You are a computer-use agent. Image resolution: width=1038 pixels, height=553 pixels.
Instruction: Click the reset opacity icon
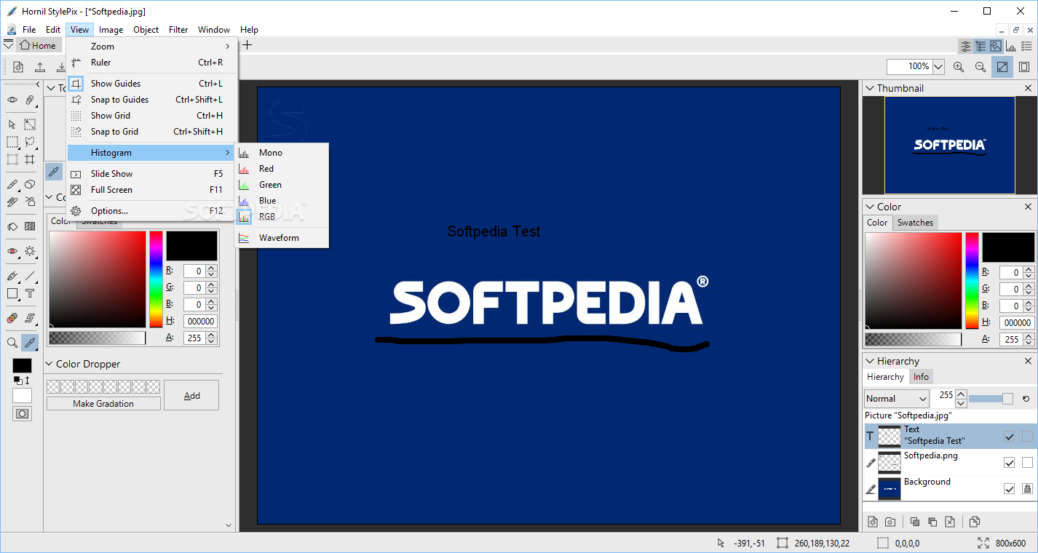click(x=1026, y=399)
